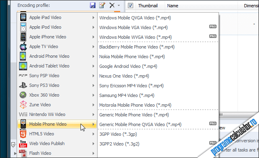Click PRO badge on Windows Mobile VGA Video

pyautogui.click(x=213, y=26)
